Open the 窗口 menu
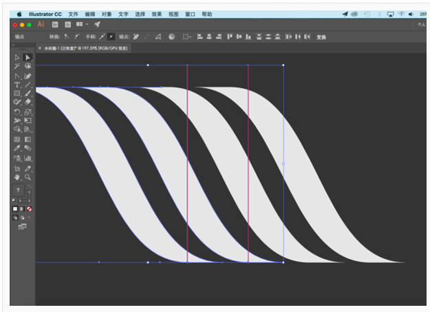The height and width of the screenshot is (312, 430). point(190,14)
